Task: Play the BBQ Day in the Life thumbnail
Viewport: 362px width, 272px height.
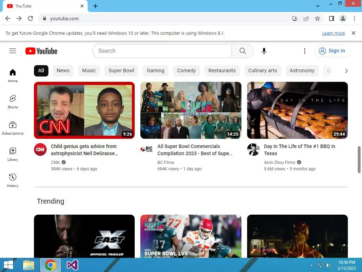Action: pos(297,110)
